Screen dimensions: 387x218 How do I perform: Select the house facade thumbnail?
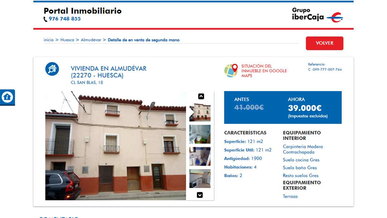click(x=200, y=112)
